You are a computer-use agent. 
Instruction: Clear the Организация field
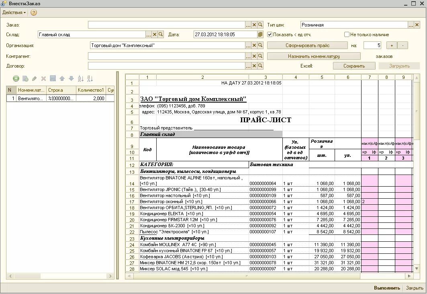click(254, 45)
